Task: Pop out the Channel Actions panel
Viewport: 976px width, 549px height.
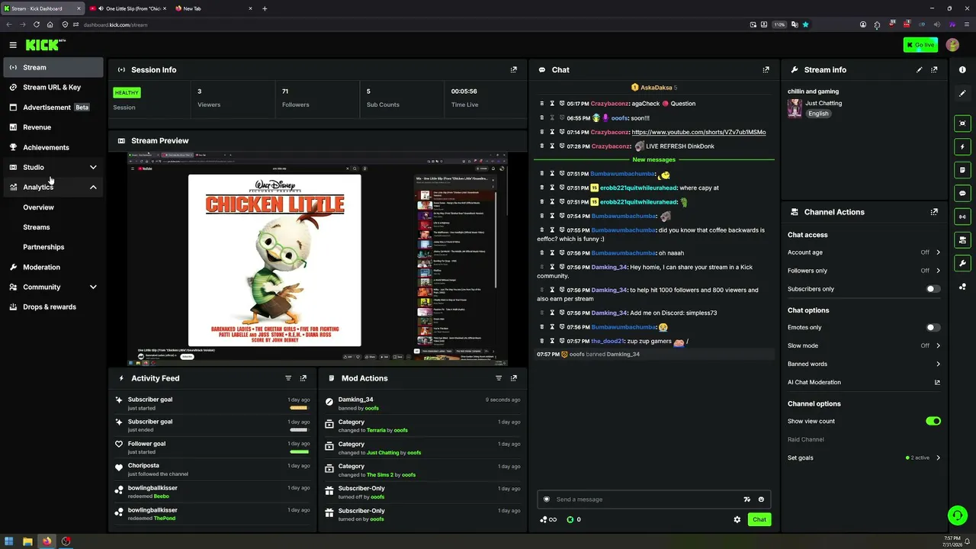Action: click(x=934, y=212)
